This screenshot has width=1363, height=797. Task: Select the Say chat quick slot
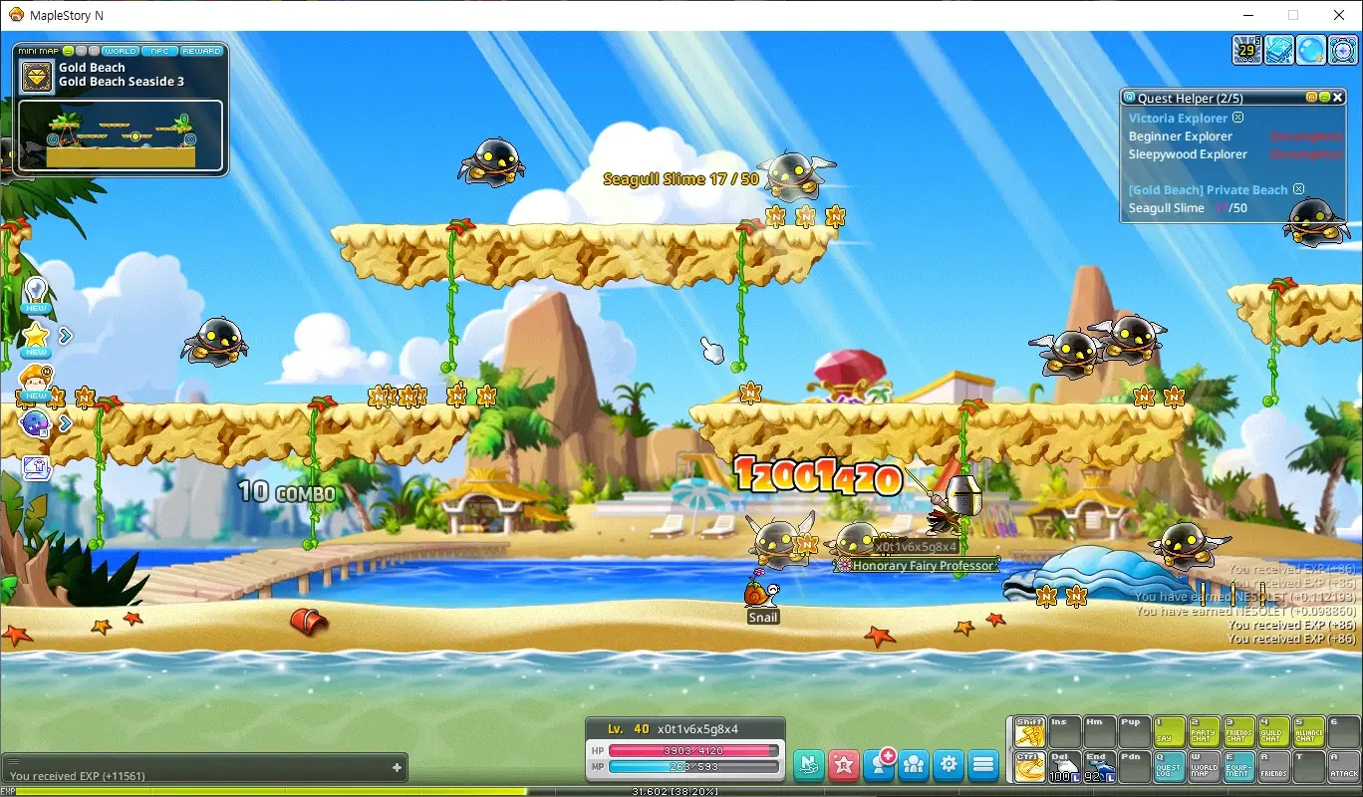1170,732
